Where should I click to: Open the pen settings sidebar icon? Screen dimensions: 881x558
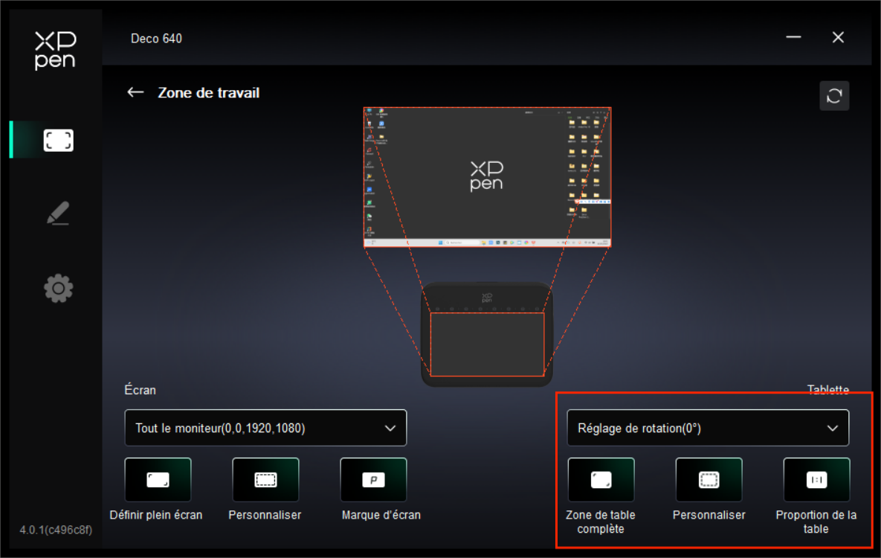coord(58,214)
